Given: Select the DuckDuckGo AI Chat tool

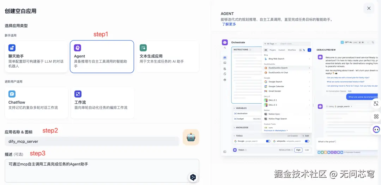Looking at the screenshot, I should coord(287,73).
